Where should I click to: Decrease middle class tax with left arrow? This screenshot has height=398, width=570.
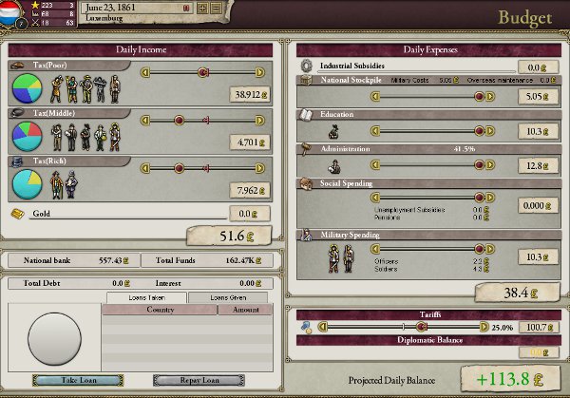(145, 121)
